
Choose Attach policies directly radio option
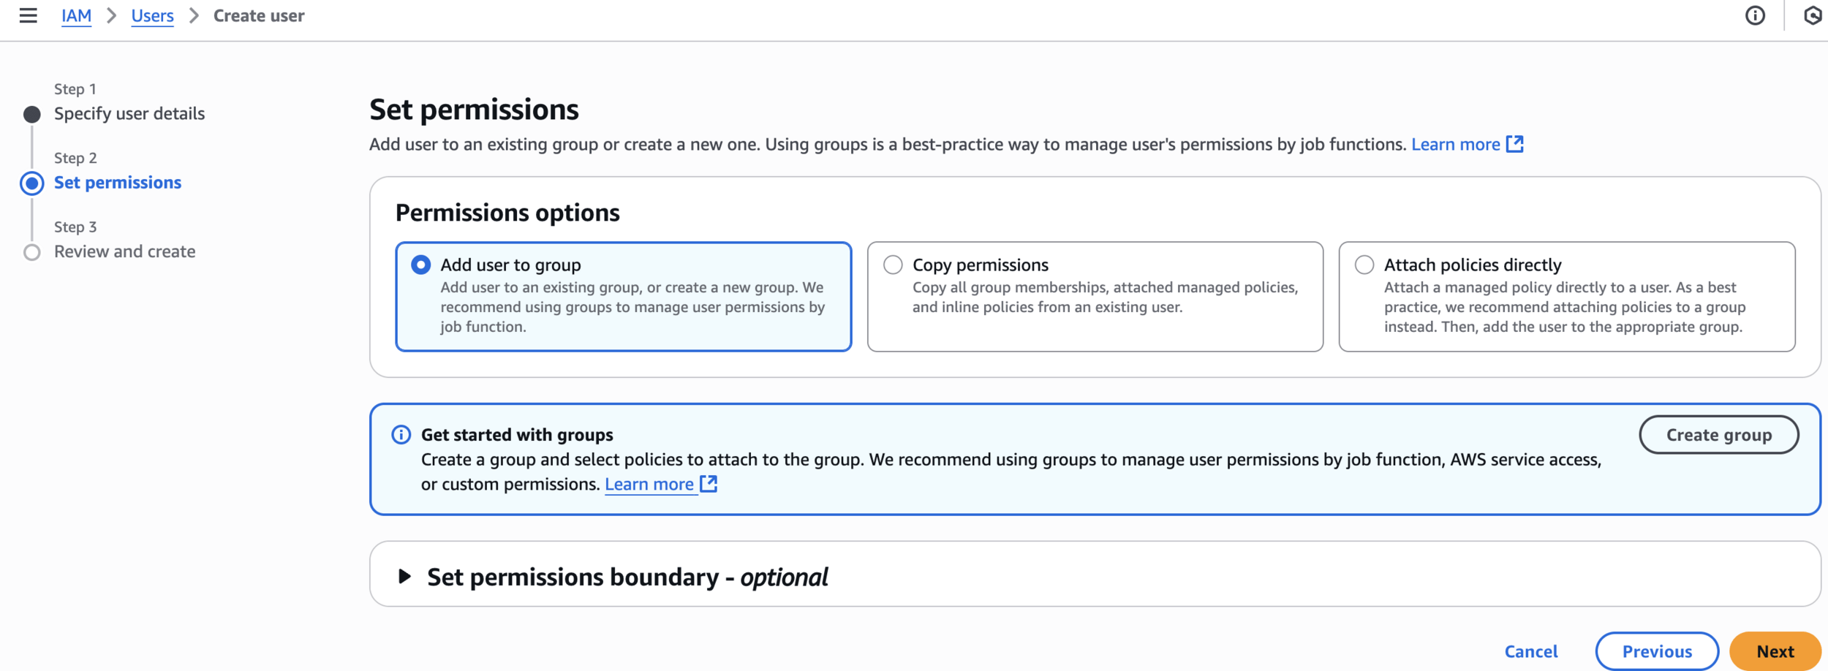pyautogui.click(x=1364, y=265)
